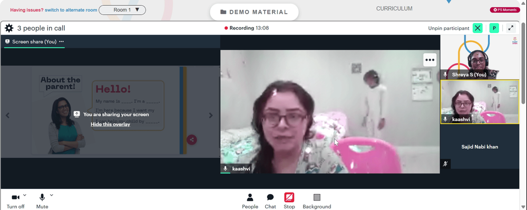The width and height of the screenshot is (527, 210).
Task: Go to the previous slide arrow
Action: pos(7,116)
